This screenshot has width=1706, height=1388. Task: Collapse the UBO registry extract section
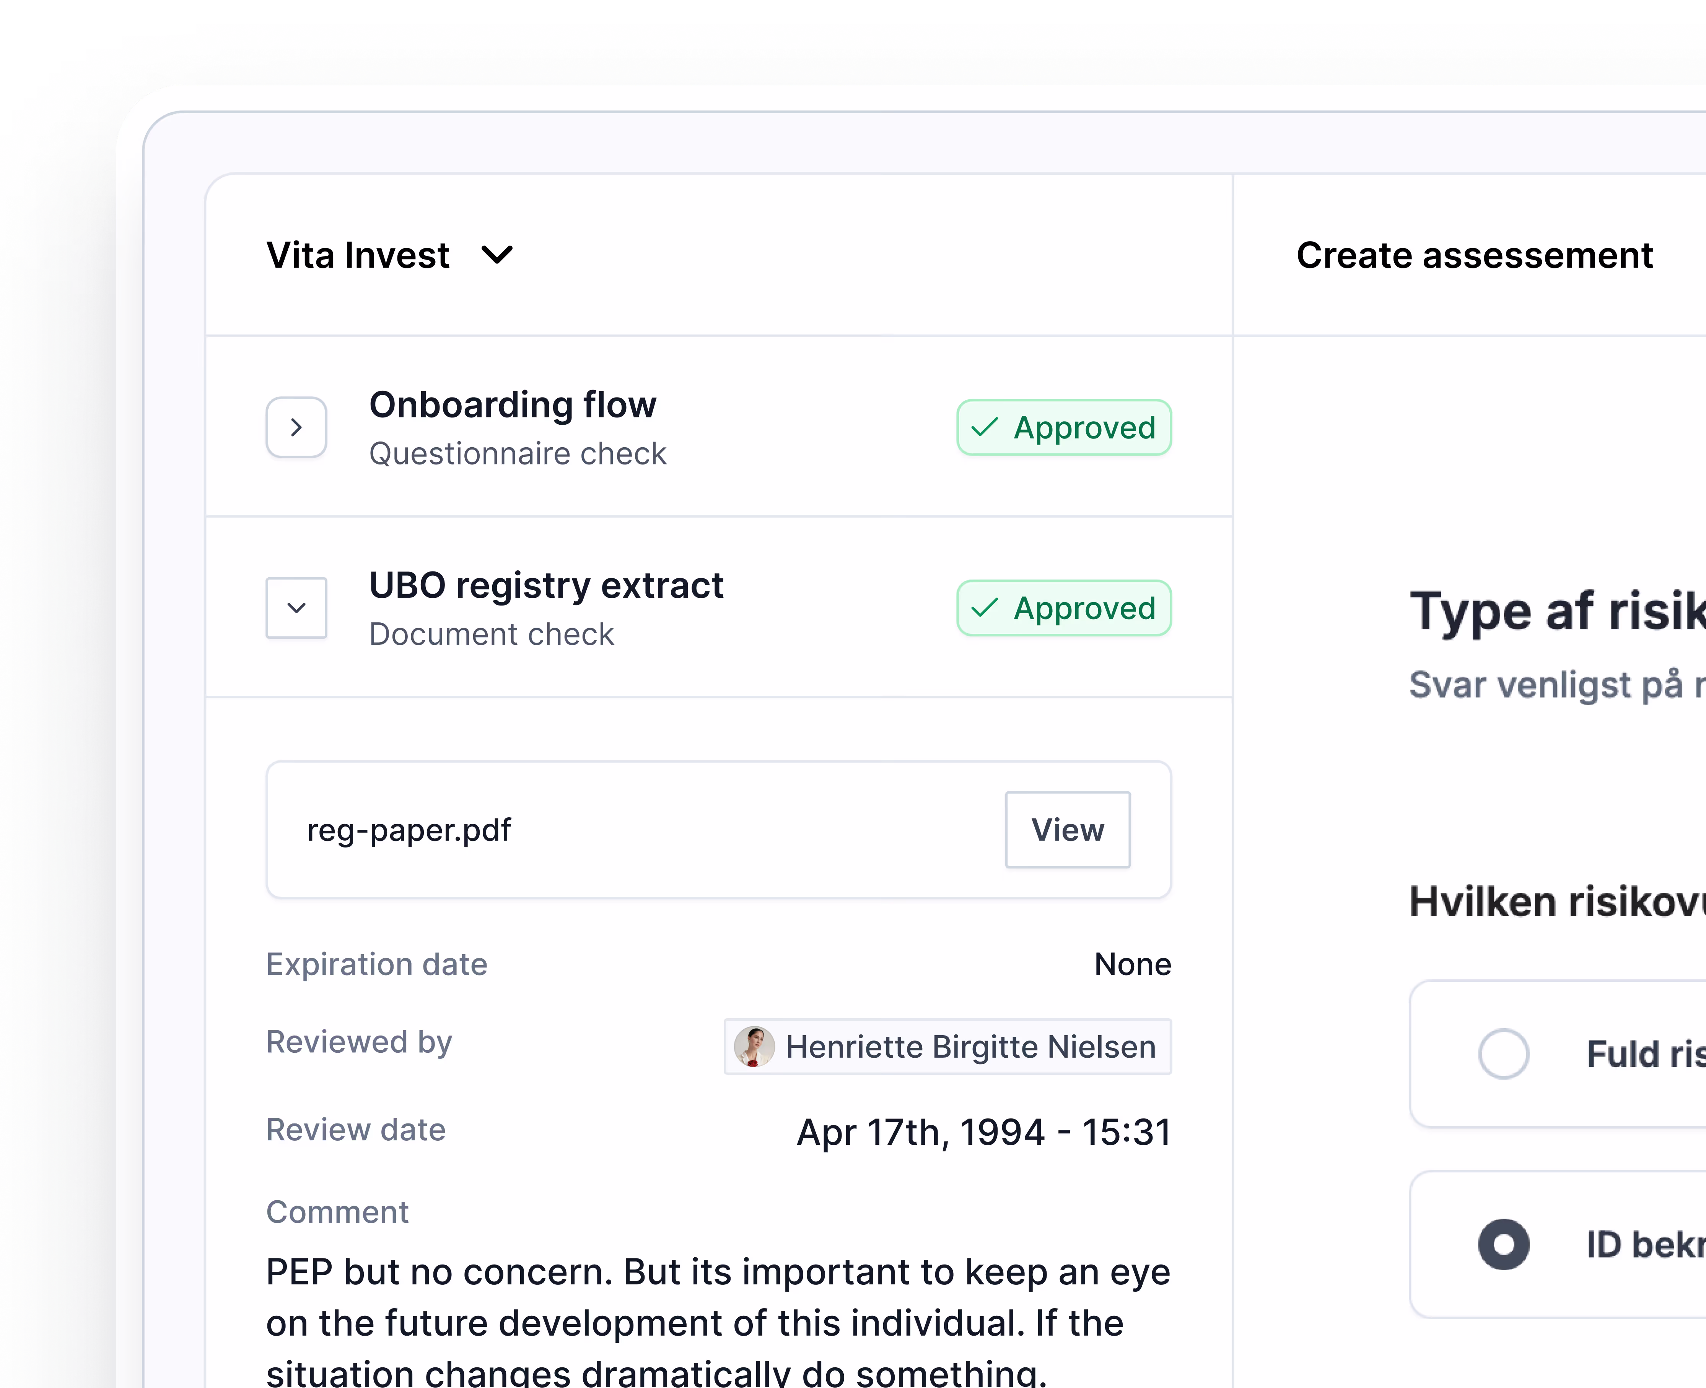tap(296, 608)
